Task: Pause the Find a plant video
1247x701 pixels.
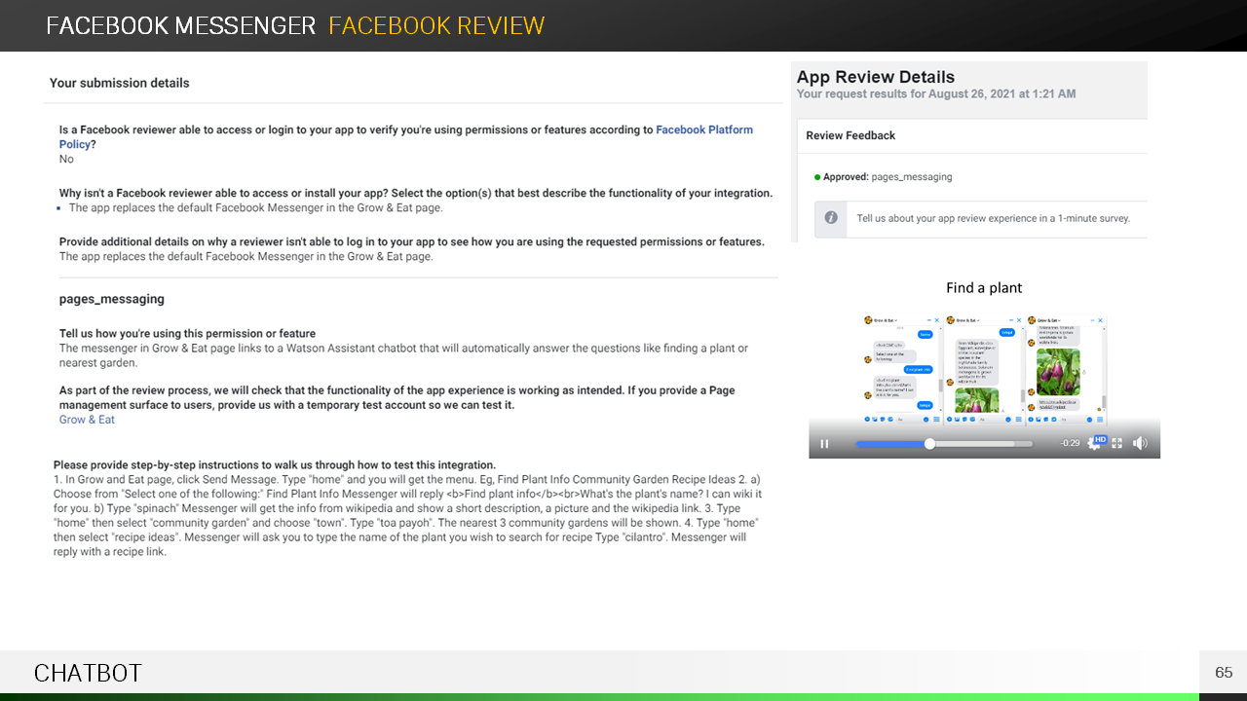Action: pos(824,444)
